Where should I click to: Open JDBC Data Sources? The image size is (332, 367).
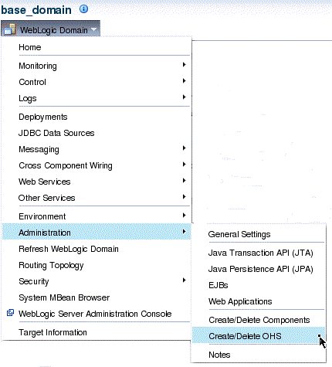click(x=56, y=133)
